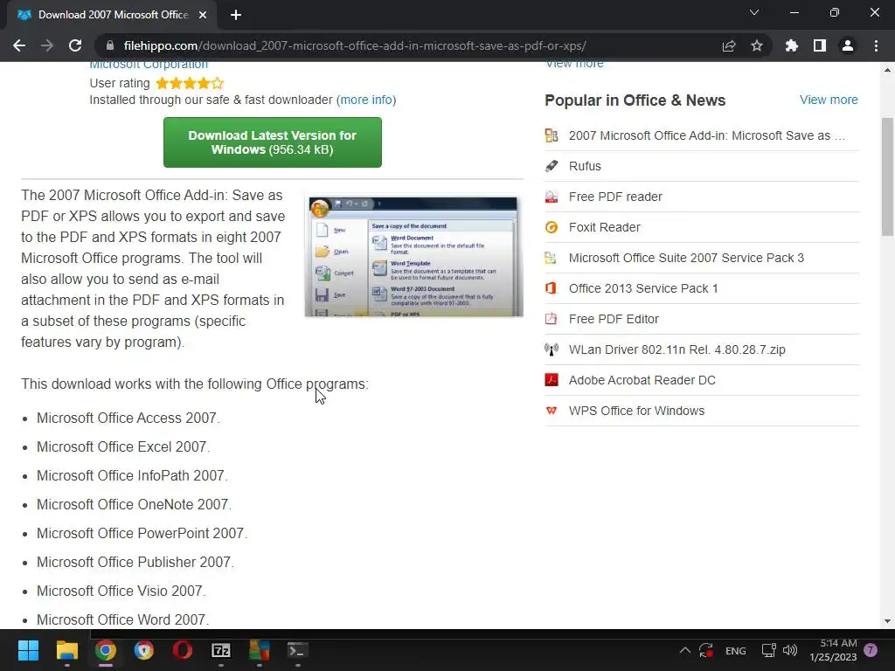Screen dimensions: 895x671
Task: Open WLan Driver 802.11n listing
Action: point(677,349)
